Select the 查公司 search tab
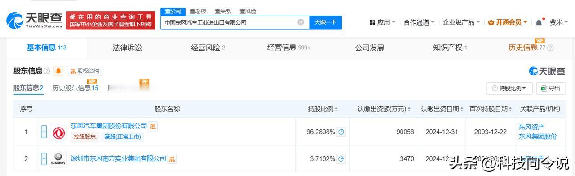This screenshot has width=575, height=176. click(x=173, y=11)
